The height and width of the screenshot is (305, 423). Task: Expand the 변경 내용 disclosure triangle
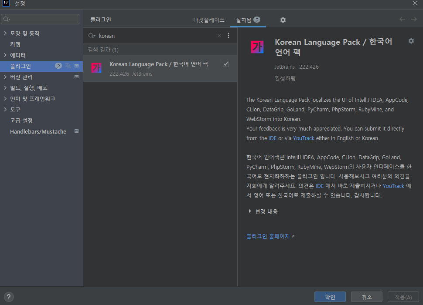tap(250, 211)
